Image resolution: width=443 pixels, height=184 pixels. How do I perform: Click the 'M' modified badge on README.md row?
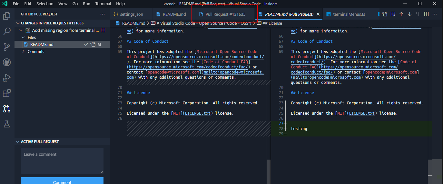(x=99, y=44)
